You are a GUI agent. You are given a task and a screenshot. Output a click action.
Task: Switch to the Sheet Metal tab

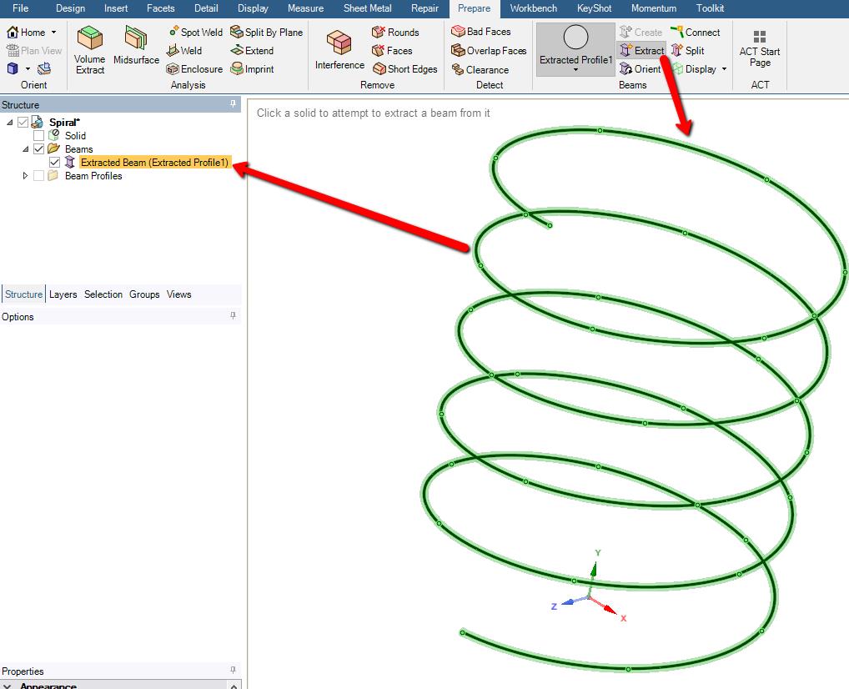(x=368, y=8)
